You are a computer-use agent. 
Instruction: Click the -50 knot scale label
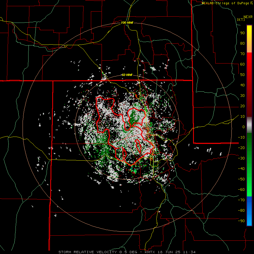click(x=241, y=179)
